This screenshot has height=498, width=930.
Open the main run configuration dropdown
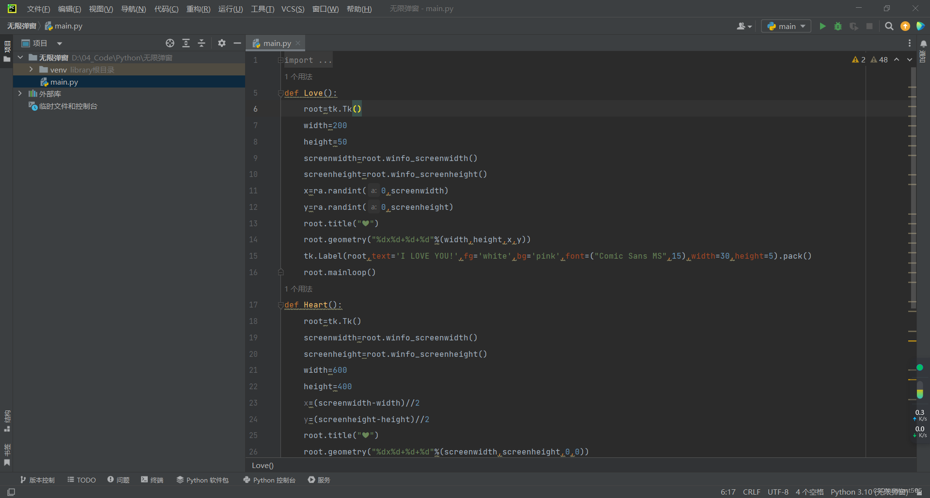pyautogui.click(x=786, y=26)
